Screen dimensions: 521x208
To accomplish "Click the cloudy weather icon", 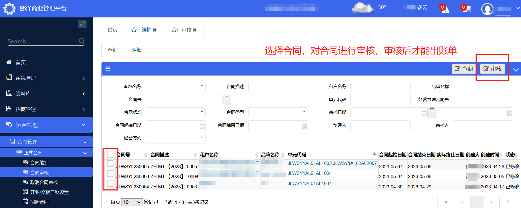I will tap(363, 8).
